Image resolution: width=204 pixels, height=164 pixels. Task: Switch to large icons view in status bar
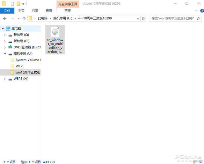click(x=201, y=162)
